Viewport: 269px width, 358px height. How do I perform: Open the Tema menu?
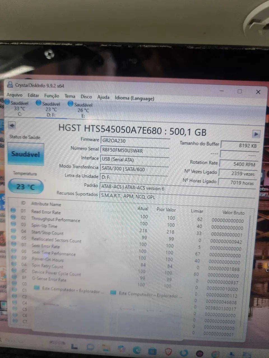[x=70, y=96]
